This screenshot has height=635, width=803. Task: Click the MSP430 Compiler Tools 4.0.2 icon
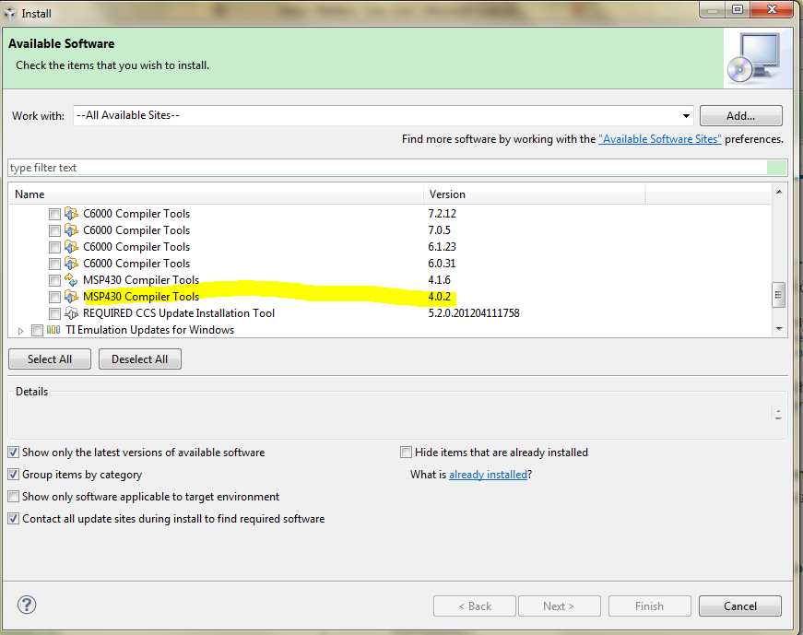tap(71, 297)
